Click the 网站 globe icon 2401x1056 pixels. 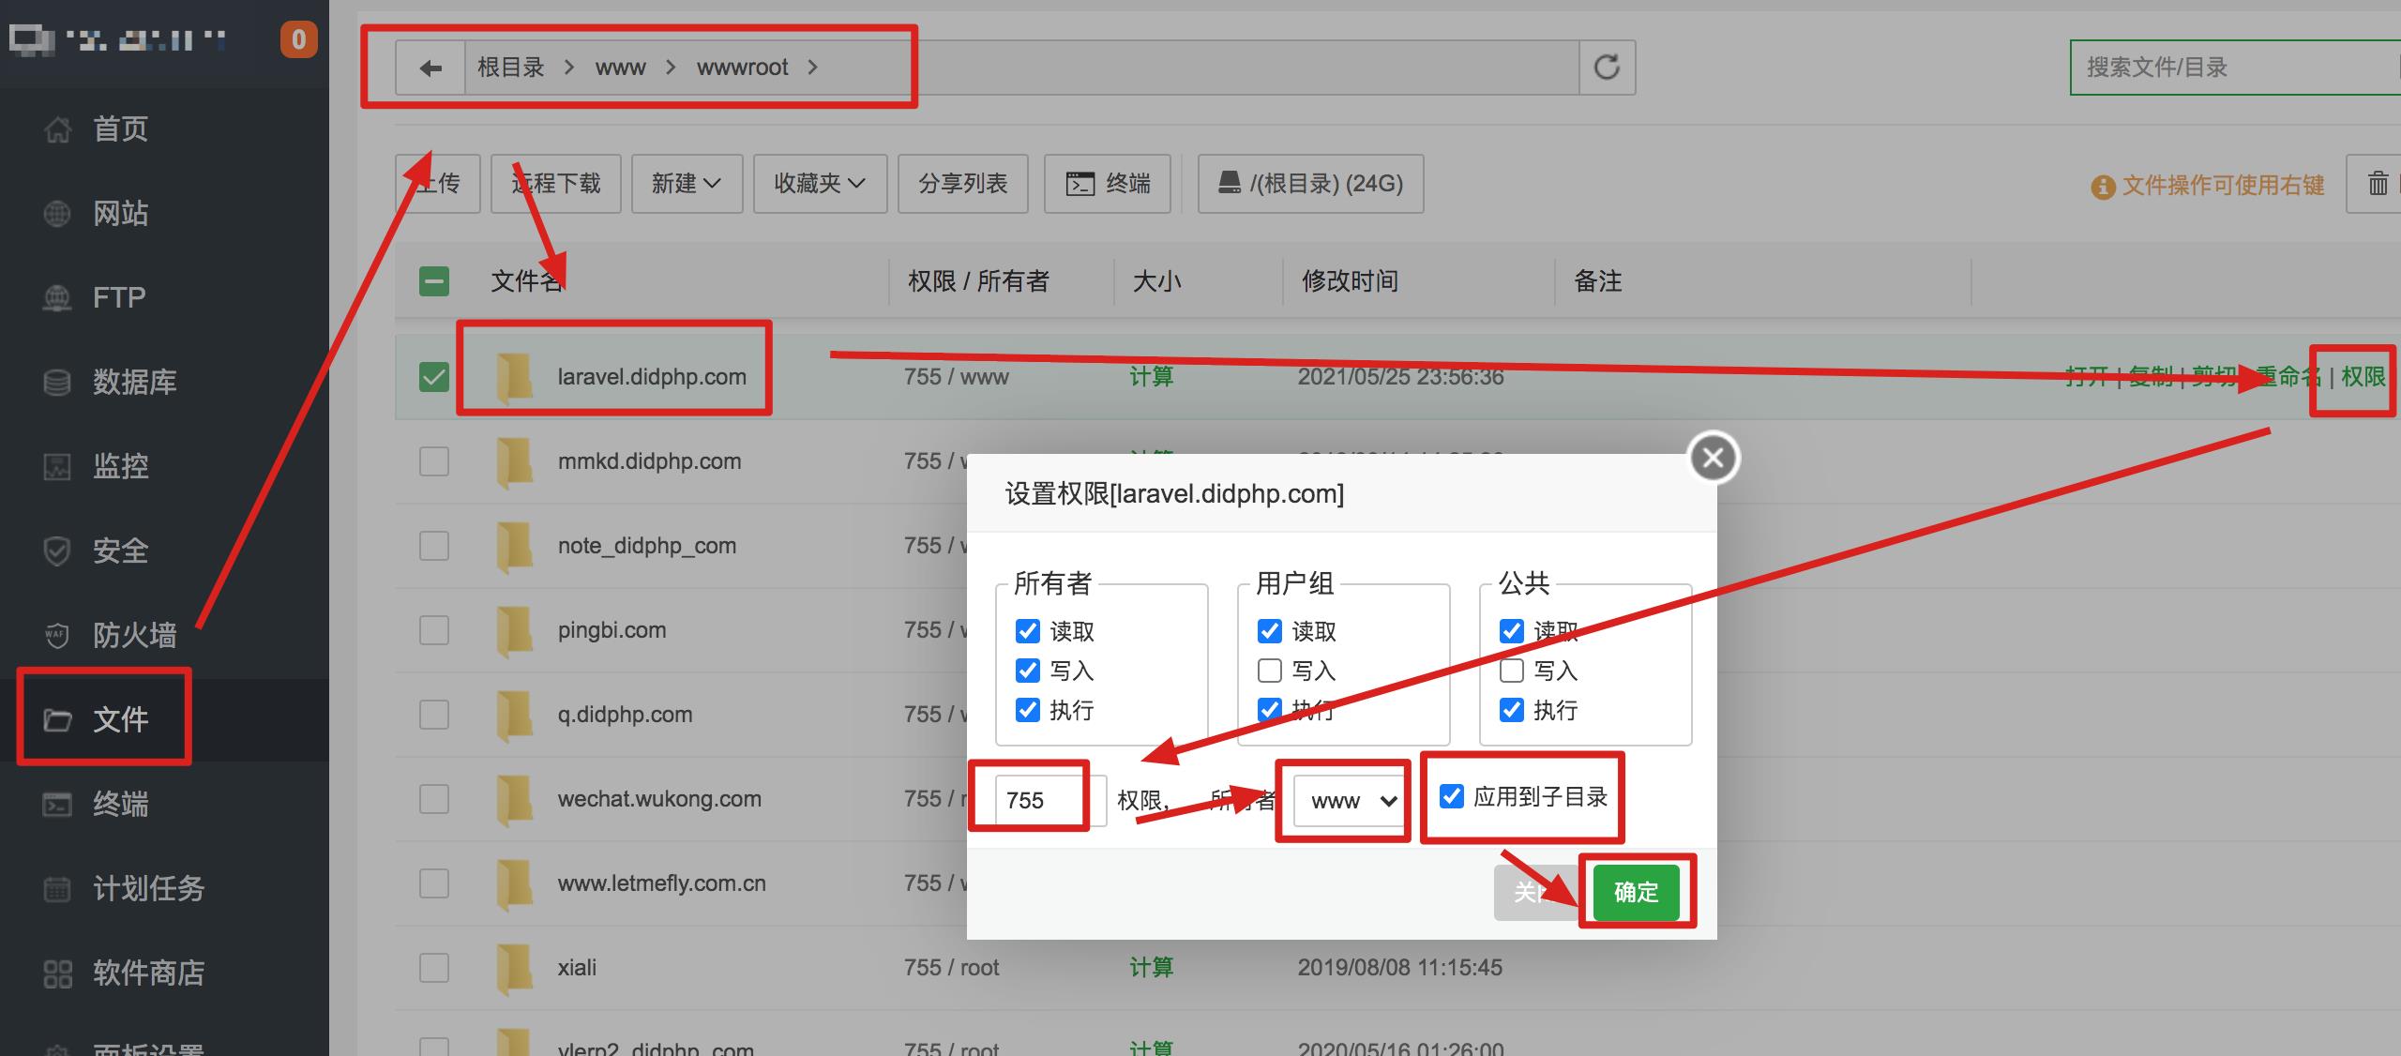coord(57,214)
